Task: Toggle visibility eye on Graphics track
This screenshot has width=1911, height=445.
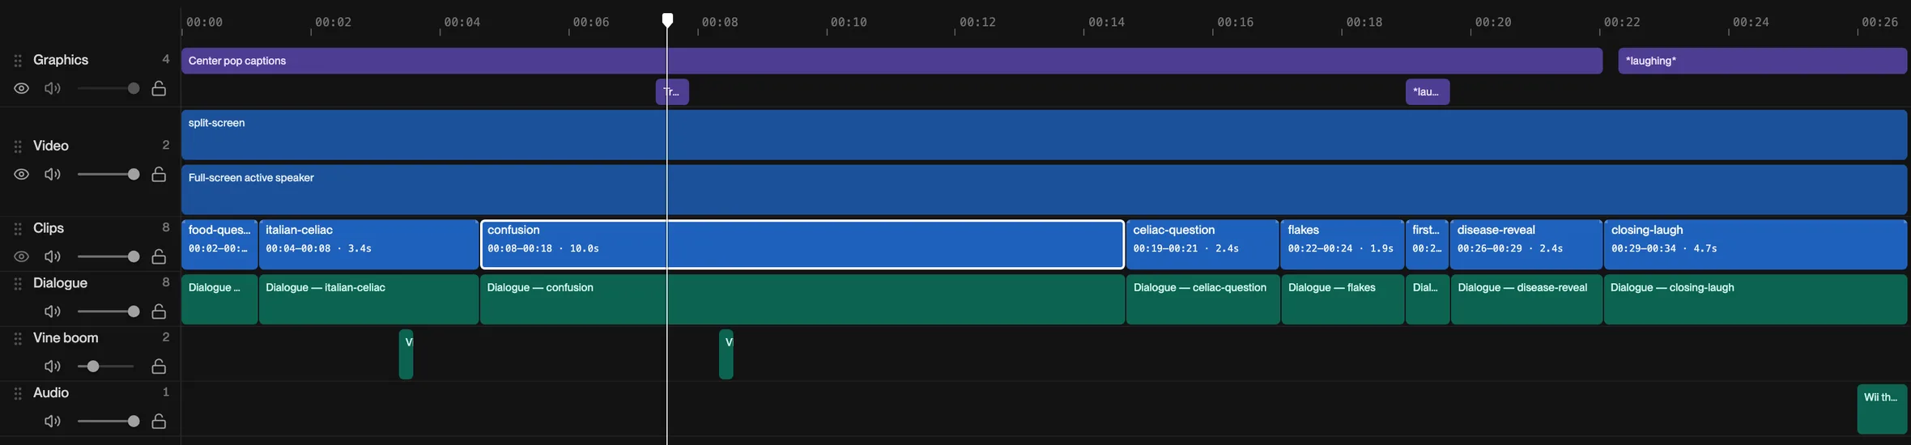Action: (x=22, y=88)
